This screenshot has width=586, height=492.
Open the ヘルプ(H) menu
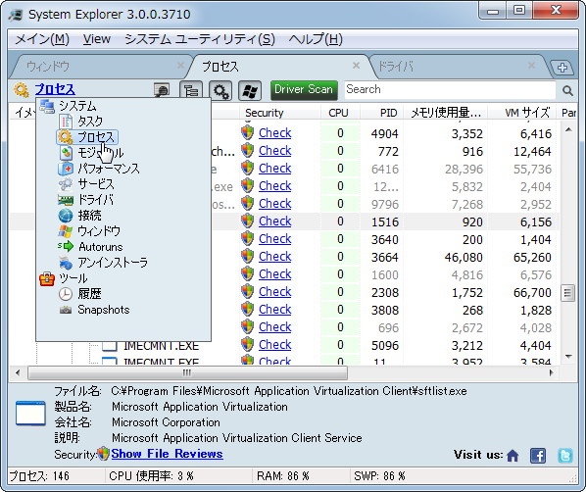click(316, 39)
